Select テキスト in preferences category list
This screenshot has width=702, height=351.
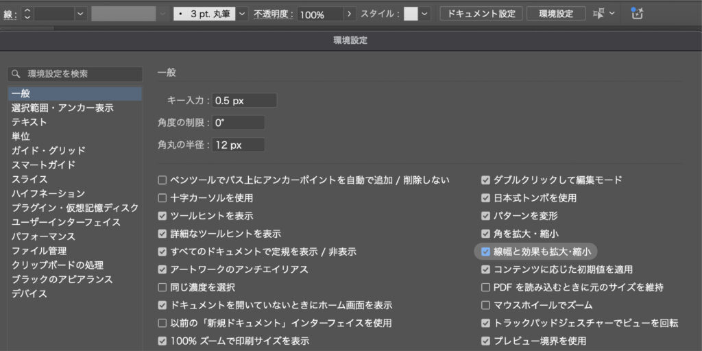coord(29,122)
